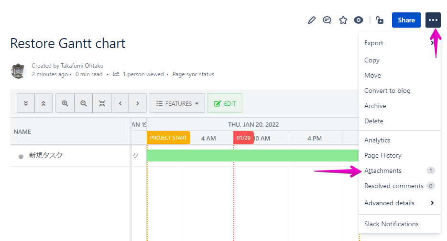
Task: Collapse all Gantt rows
Action: click(44, 103)
